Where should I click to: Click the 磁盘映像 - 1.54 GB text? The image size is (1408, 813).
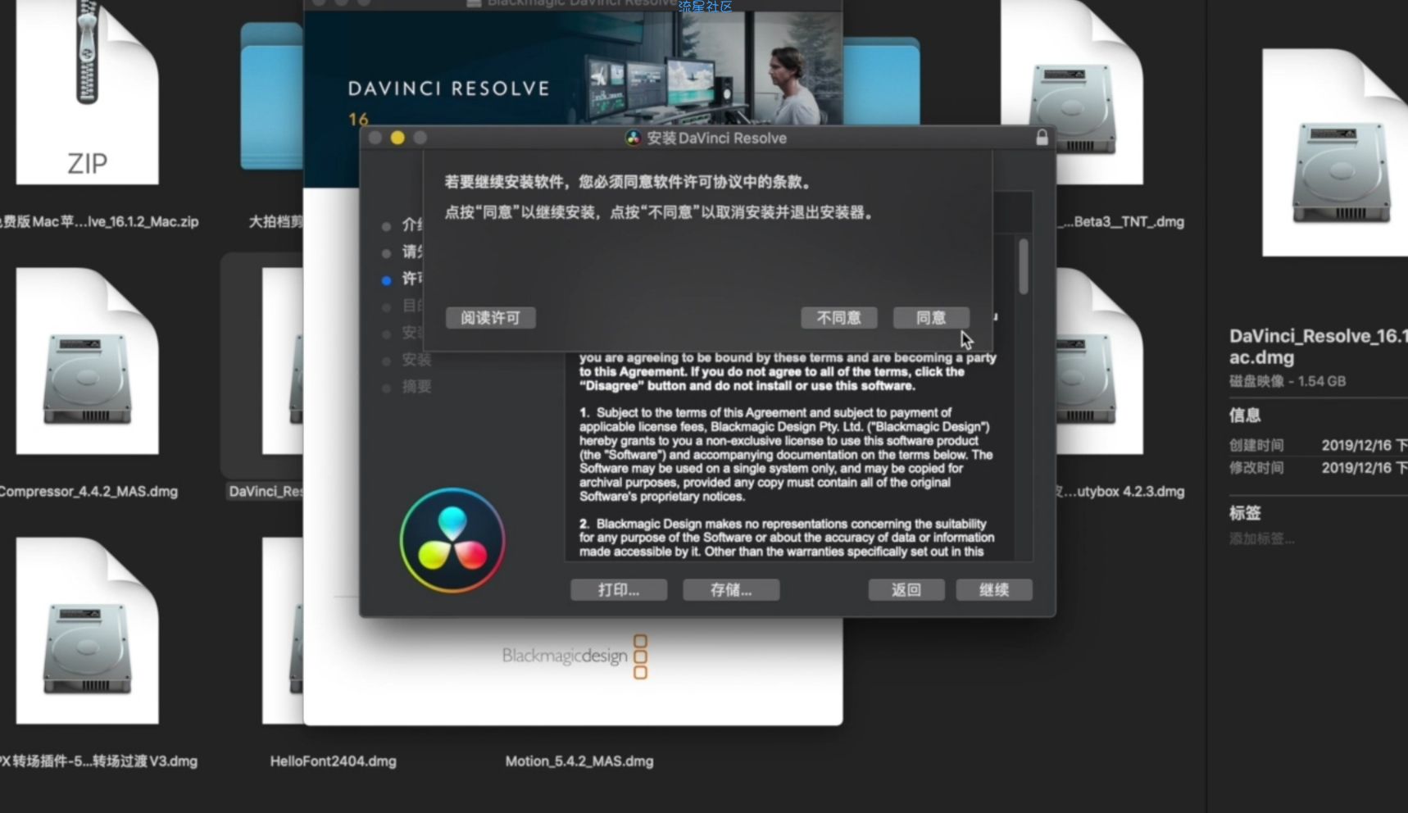click(1288, 381)
